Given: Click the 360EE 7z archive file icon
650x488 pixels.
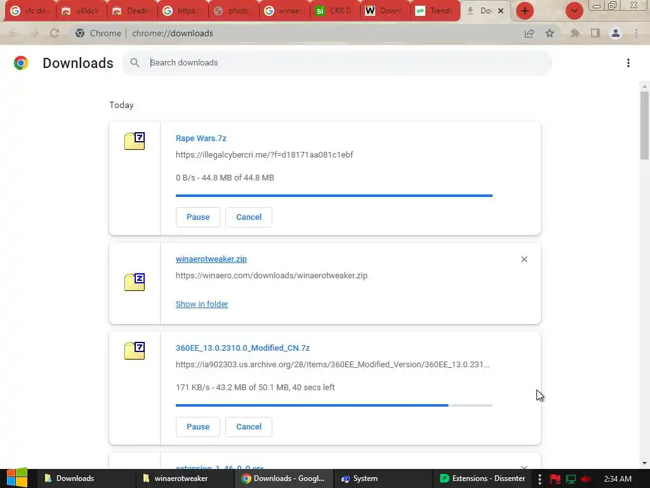Looking at the screenshot, I should 135,350.
